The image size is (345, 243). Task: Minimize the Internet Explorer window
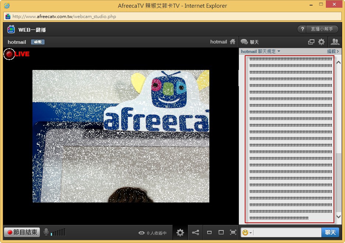(311, 5)
